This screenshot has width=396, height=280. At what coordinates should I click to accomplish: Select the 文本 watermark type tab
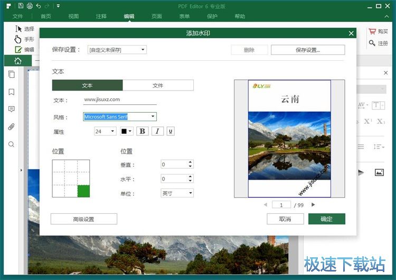pyautogui.click(x=87, y=85)
